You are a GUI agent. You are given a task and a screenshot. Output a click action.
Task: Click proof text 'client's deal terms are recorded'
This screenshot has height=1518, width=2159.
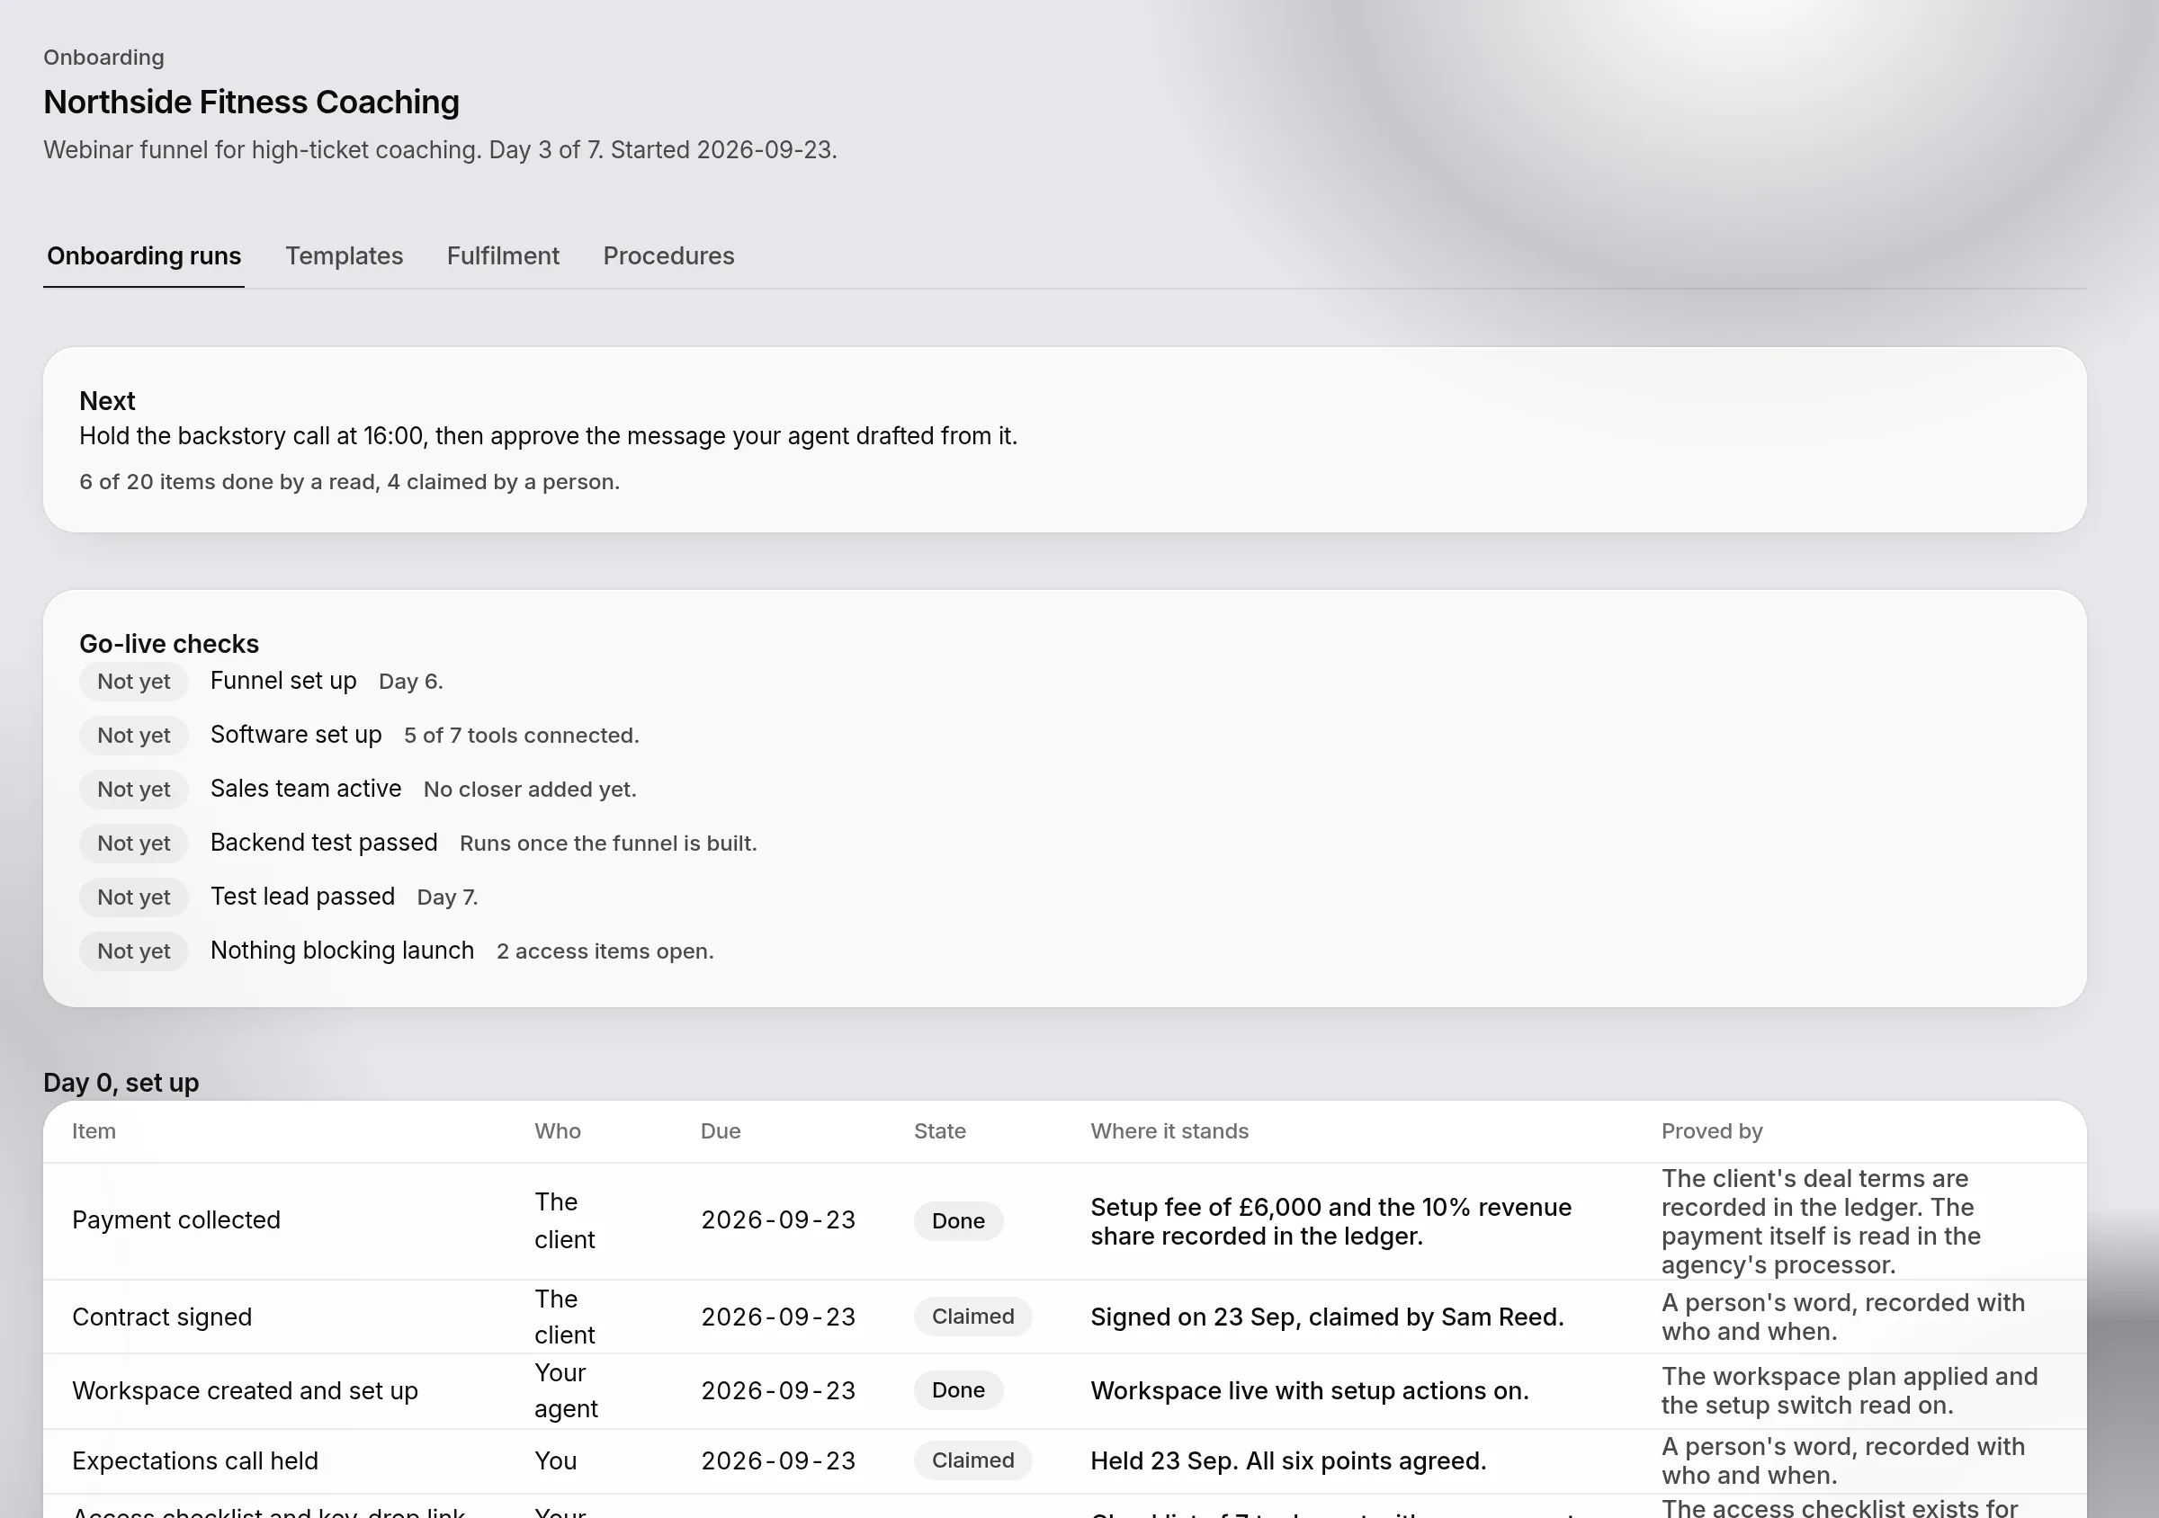pos(1822,1222)
